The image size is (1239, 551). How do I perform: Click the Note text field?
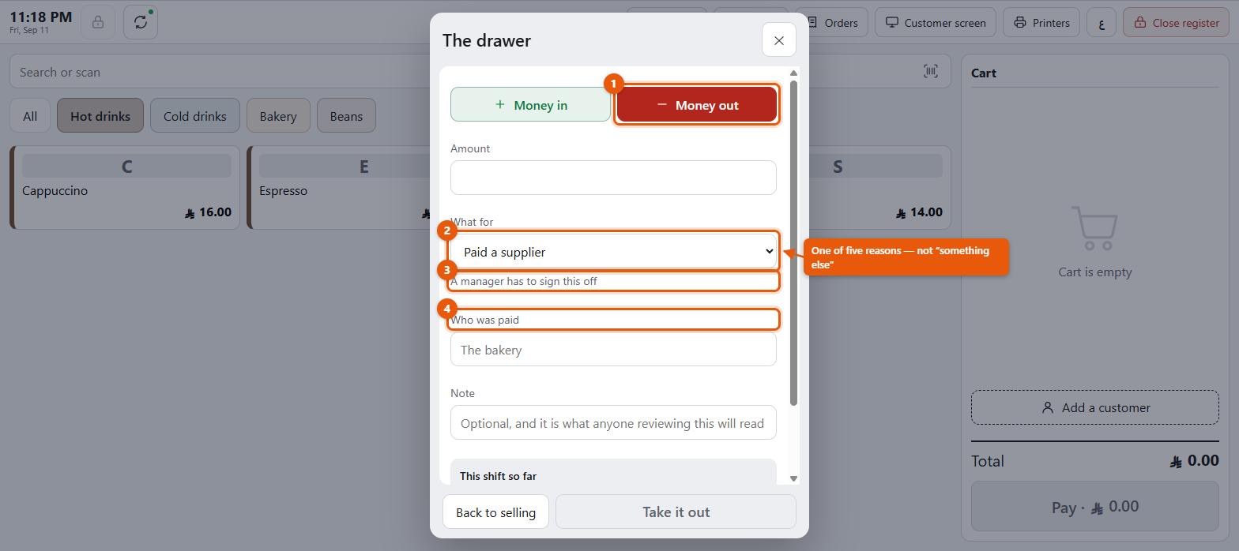[613, 422]
